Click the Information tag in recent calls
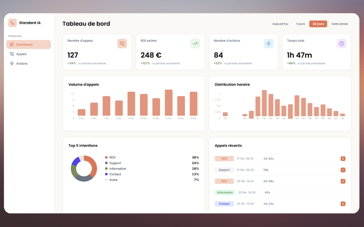 pyautogui.click(x=225, y=192)
